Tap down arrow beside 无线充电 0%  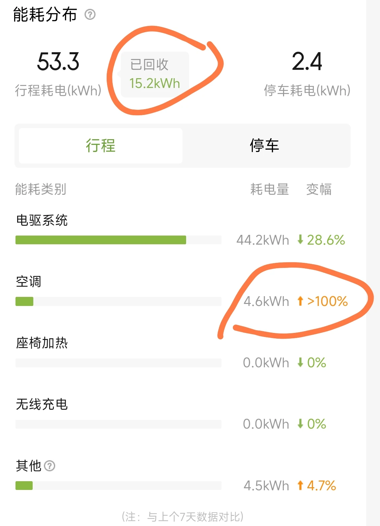click(300, 424)
